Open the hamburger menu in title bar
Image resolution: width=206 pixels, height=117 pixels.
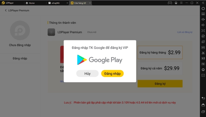(x=181, y=3)
